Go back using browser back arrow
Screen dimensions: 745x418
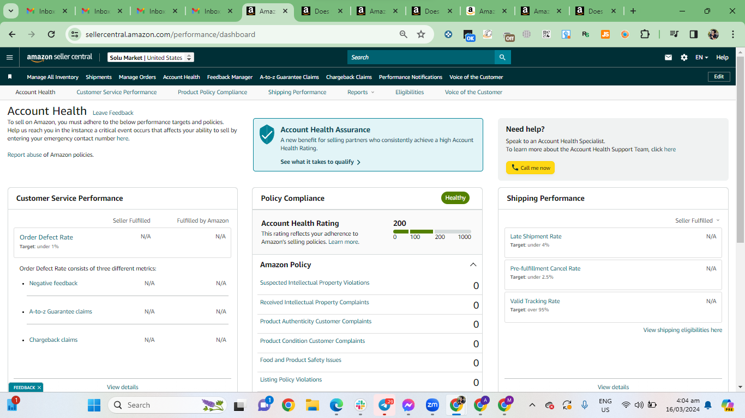click(x=12, y=34)
